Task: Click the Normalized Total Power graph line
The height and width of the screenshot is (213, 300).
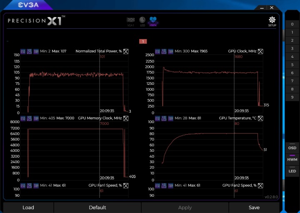Action: [x=77, y=74]
